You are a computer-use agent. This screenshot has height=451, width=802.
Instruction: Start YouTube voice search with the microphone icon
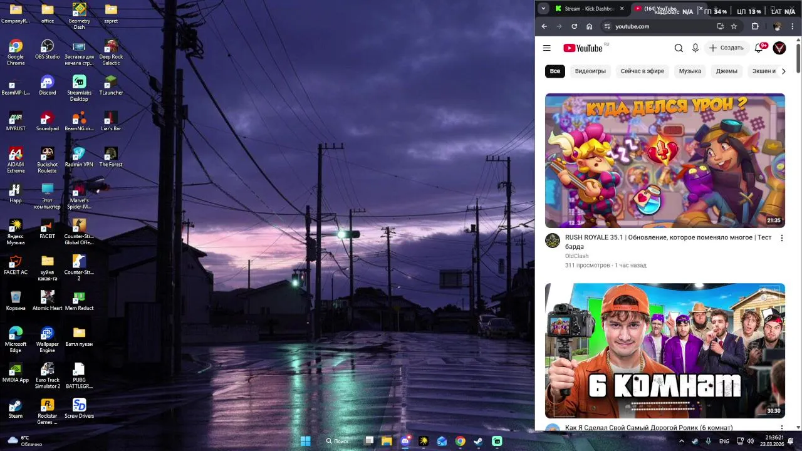pos(695,48)
